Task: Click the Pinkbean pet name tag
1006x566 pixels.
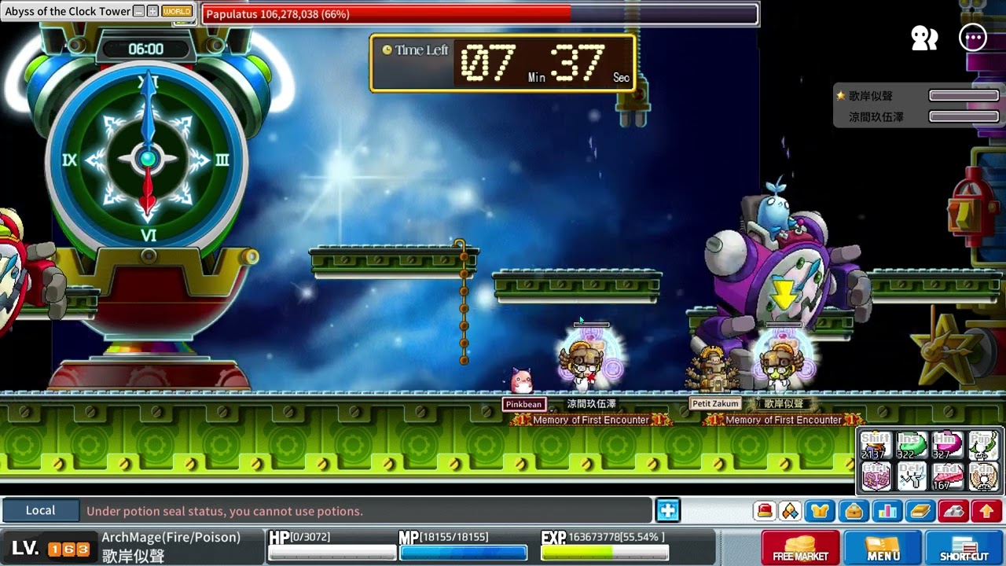Action: [x=523, y=404]
